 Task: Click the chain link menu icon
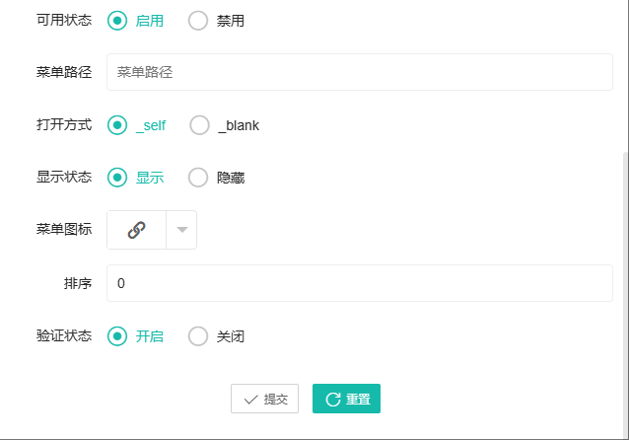(x=136, y=230)
